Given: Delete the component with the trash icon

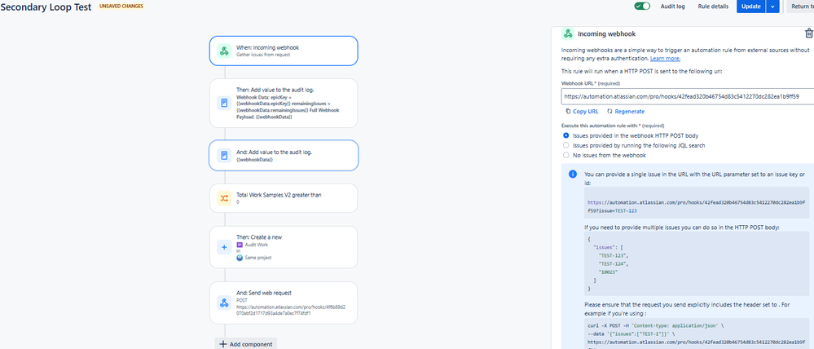Looking at the screenshot, I should point(808,33).
